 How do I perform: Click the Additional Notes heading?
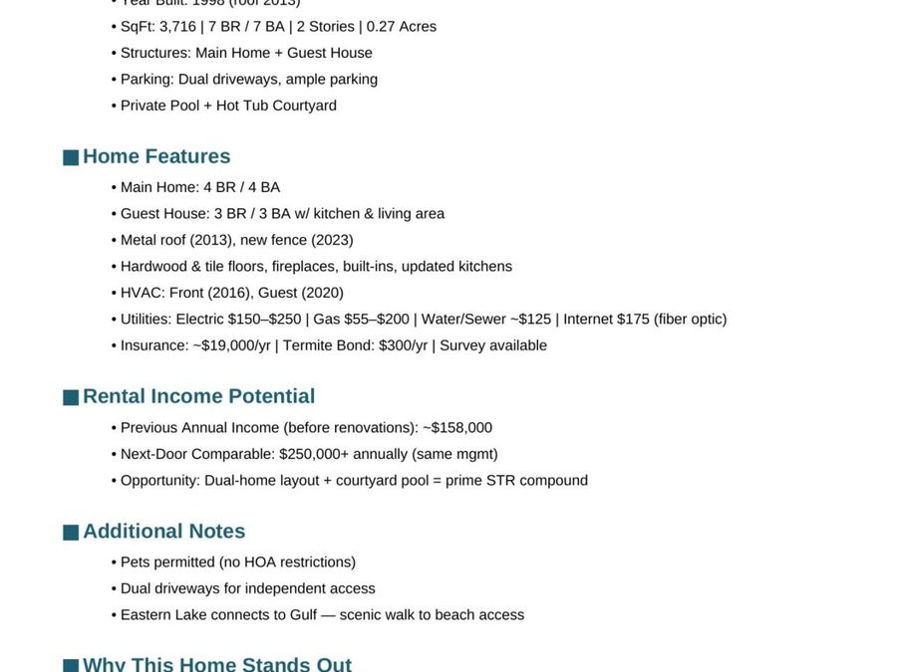164,532
